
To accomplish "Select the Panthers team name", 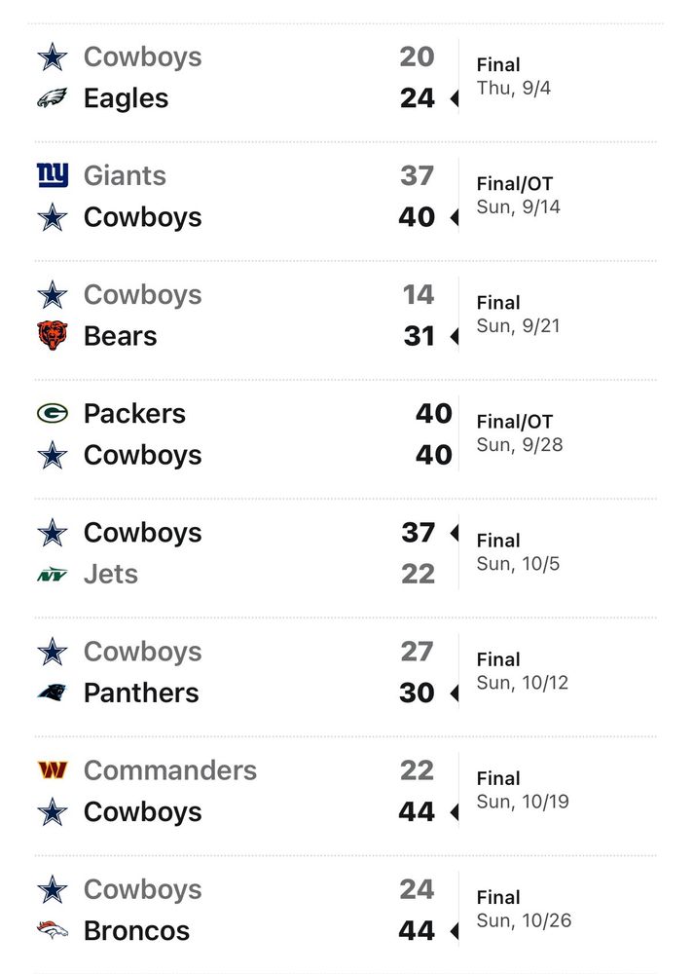I will [141, 693].
